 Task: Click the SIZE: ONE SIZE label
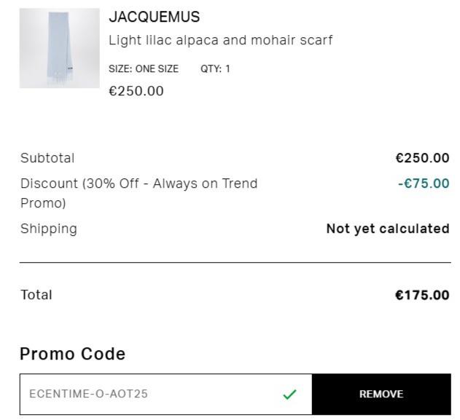tap(144, 69)
